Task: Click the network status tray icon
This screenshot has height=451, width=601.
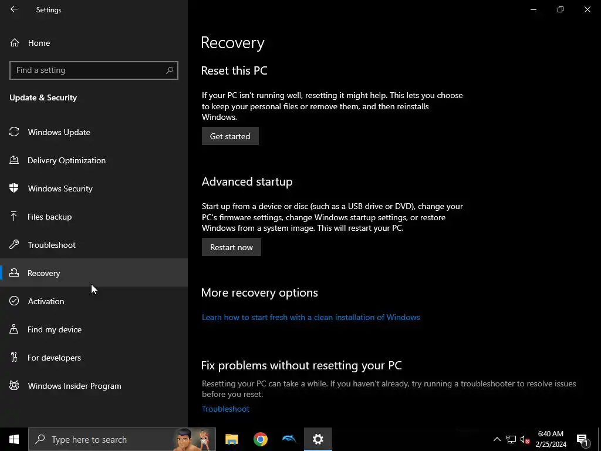Action: [511, 439]
